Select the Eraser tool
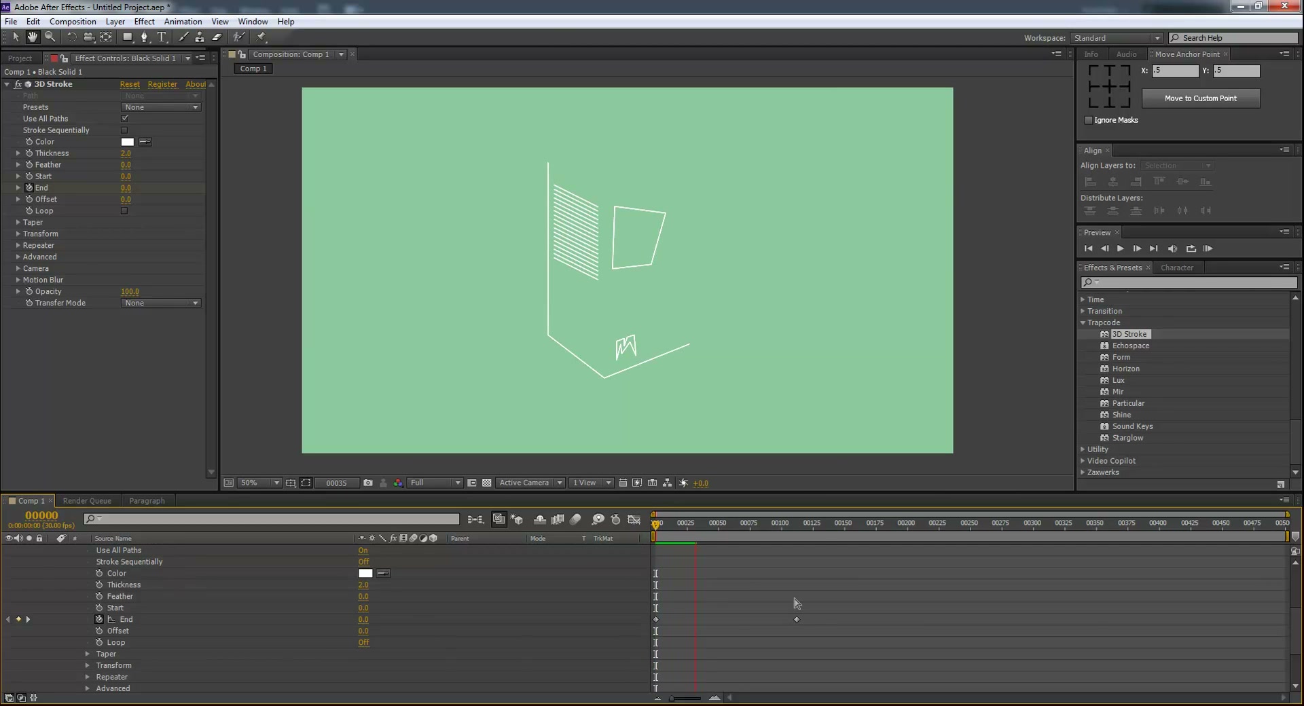 [x=217, y=37]
